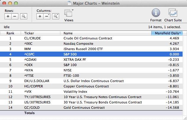Click the add column plus button

pos(40,16)
